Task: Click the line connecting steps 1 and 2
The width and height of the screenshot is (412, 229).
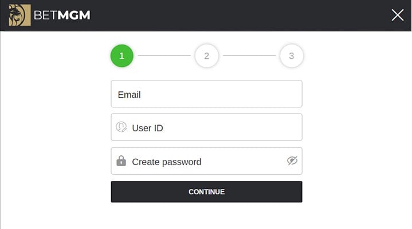Action: [164, 56]
